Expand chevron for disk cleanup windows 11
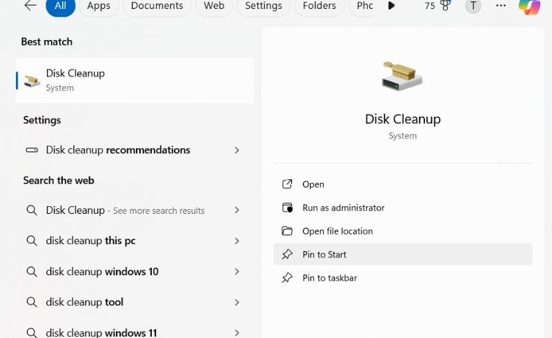552x338 pixels. coord(237,332)
